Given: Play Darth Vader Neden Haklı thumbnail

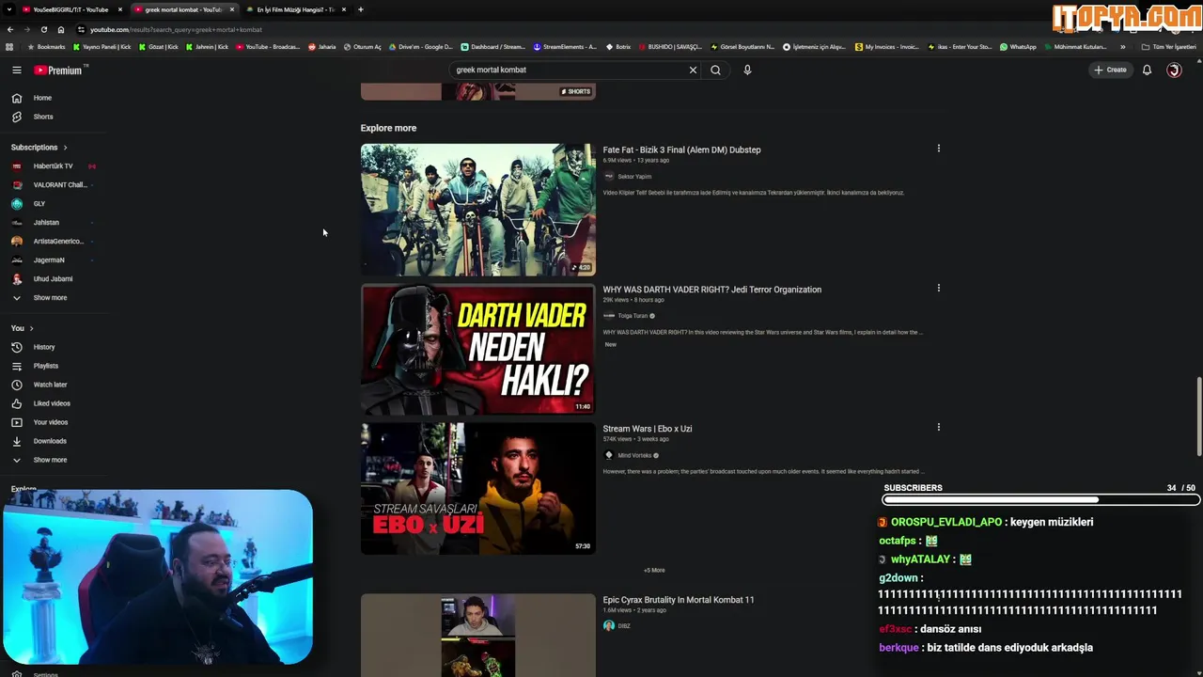Looking at the screenshot, I should (x=477, y=349).
